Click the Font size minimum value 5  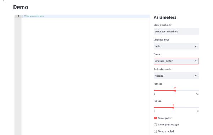click(154, 94)
